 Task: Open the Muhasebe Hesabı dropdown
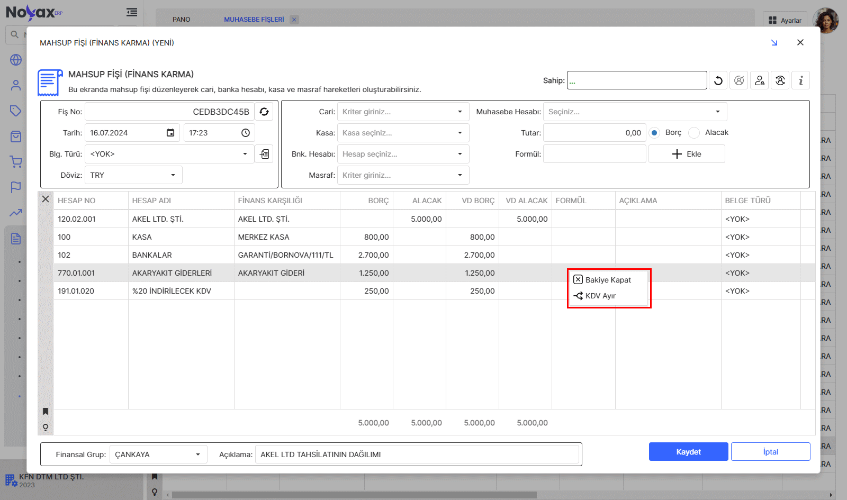[x=718, y=112]
